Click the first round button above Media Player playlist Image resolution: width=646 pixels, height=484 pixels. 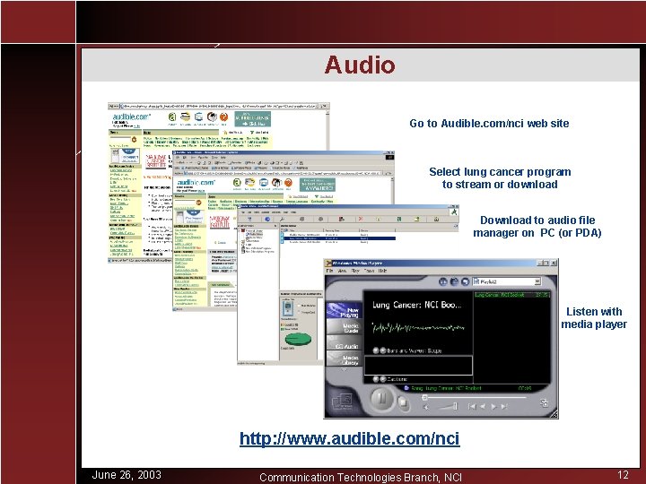(443, 281)
